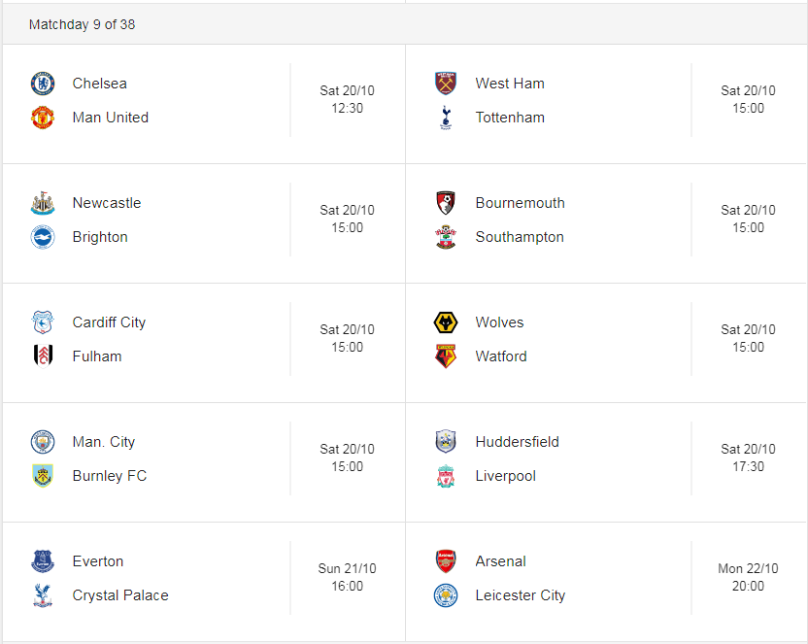Open the Leicester City team link
808x644 pixels.
click(520, 595)
